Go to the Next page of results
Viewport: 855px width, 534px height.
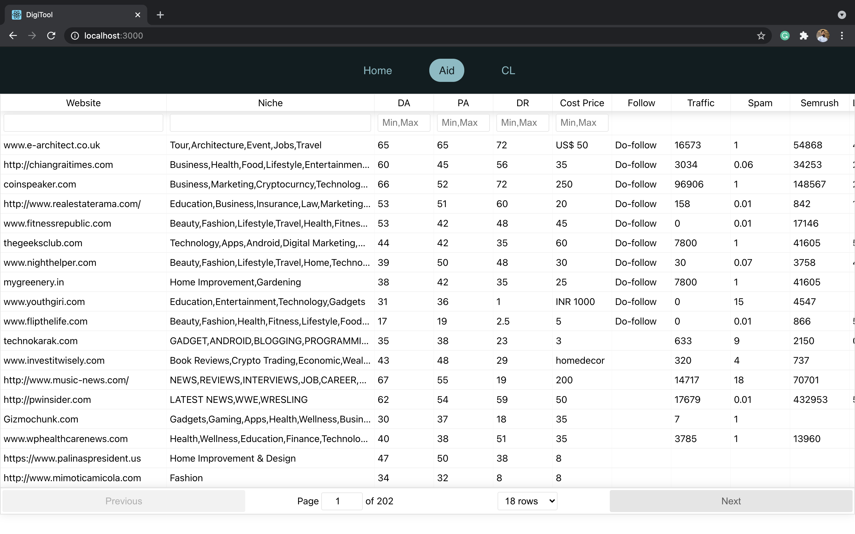(x=731, y=501)
